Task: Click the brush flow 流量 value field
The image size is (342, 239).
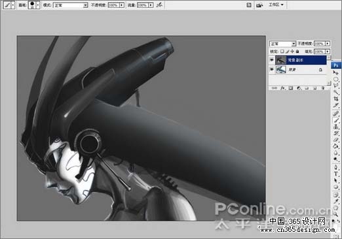Action: click(142, 5)
